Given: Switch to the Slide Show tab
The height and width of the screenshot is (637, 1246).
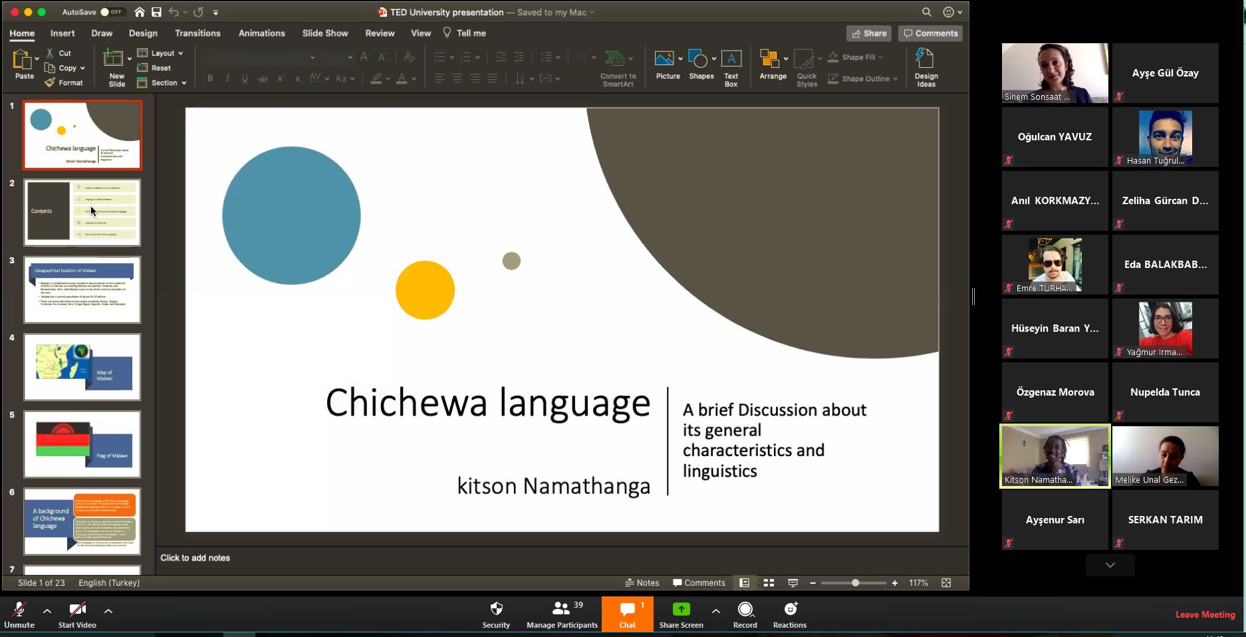Looking at the screenshot, I should 324,33.
